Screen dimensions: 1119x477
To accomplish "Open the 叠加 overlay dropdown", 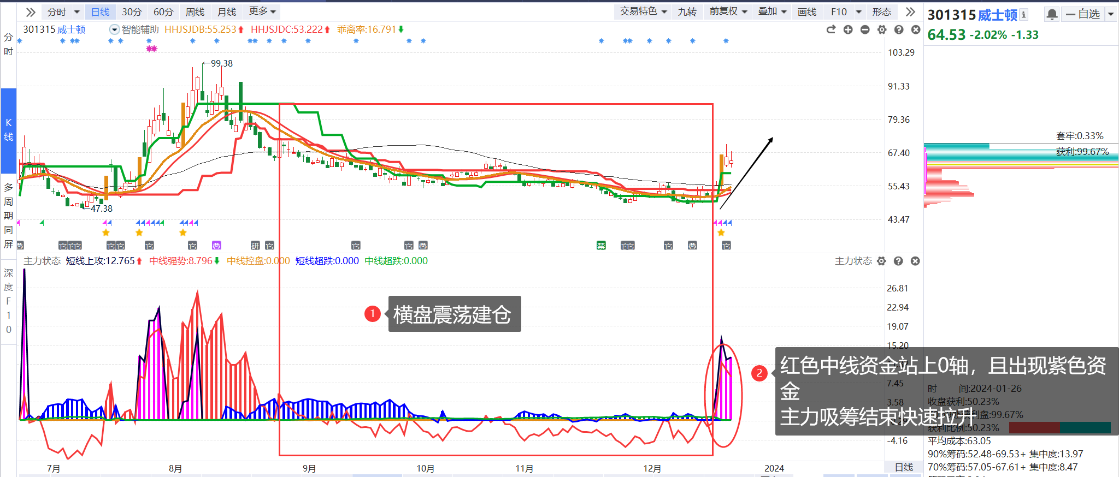I will tap(773, 11).
